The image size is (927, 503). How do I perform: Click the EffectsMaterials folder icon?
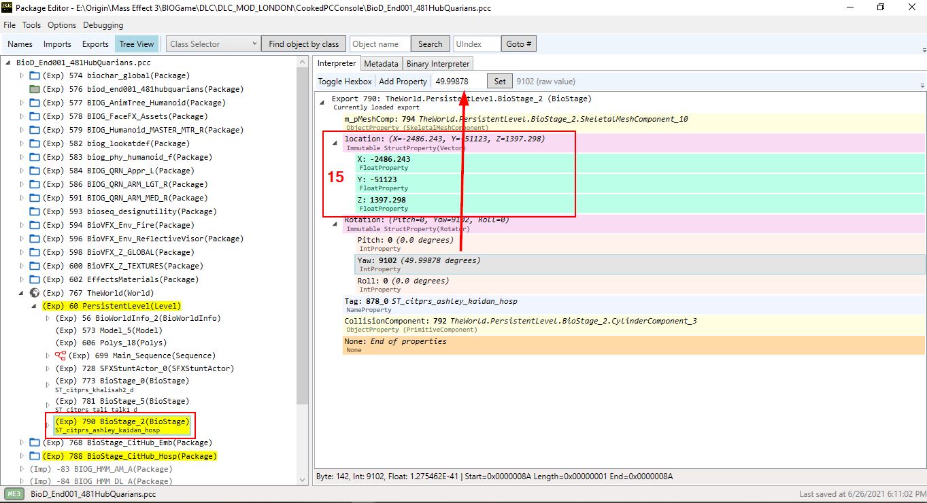tap(35, 279)
